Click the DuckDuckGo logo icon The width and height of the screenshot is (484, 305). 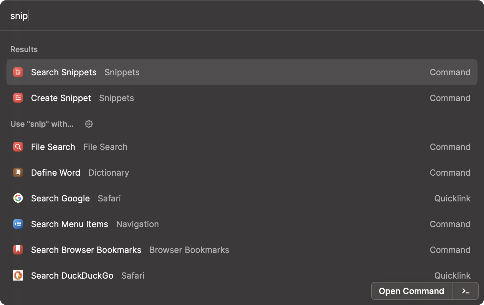(18, 275)
